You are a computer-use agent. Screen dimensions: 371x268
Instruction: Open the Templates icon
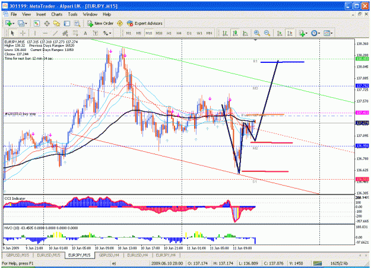326,33
